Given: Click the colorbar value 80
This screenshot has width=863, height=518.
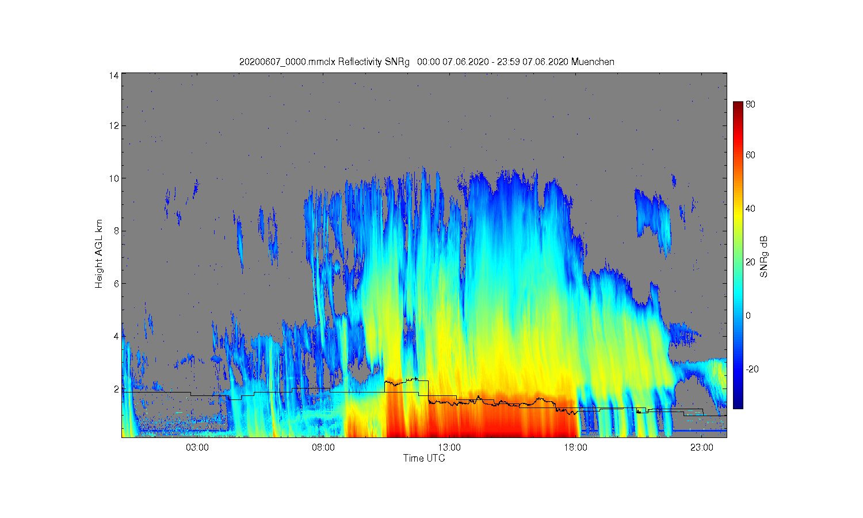Looking at the screenshot, I should pos(750,105).
